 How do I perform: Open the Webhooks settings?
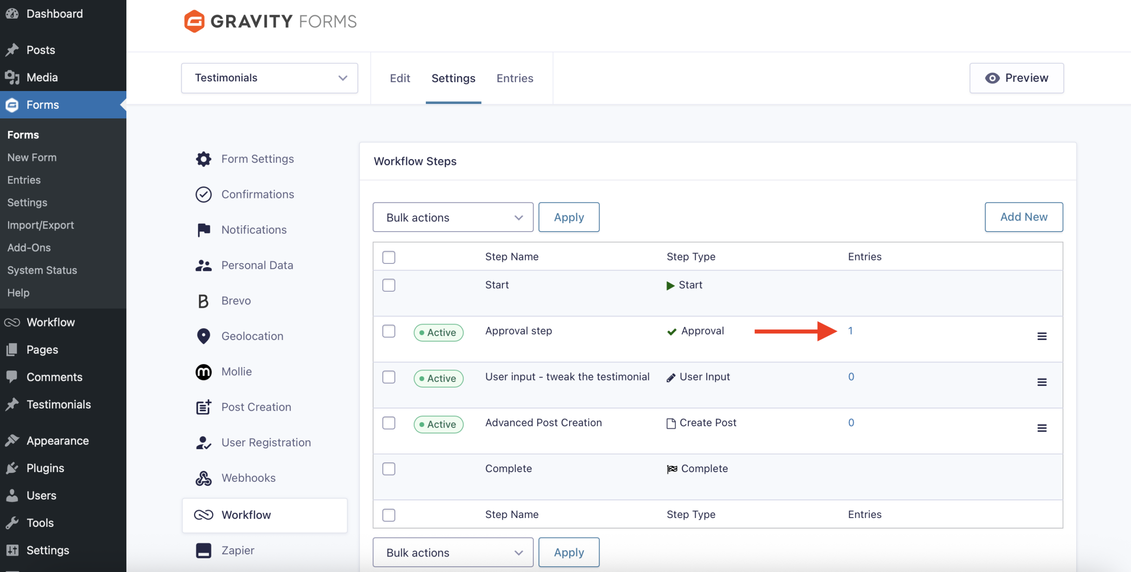click(248, 477)
